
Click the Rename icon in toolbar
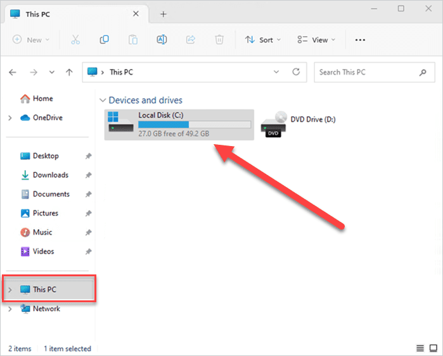162,40
